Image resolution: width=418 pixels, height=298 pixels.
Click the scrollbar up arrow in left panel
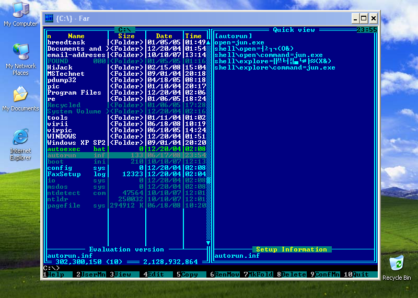(208, 42)
